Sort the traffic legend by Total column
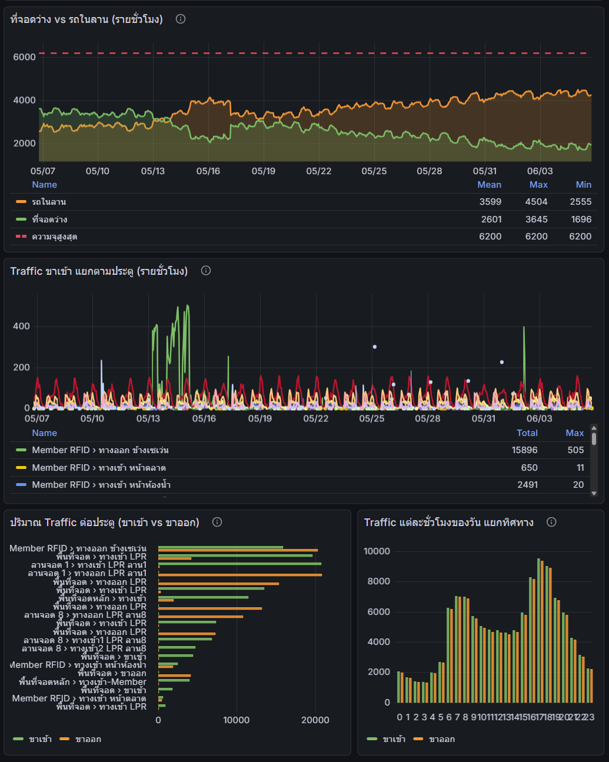This screenshot has width=609, height=762. (x=527, y=433)
